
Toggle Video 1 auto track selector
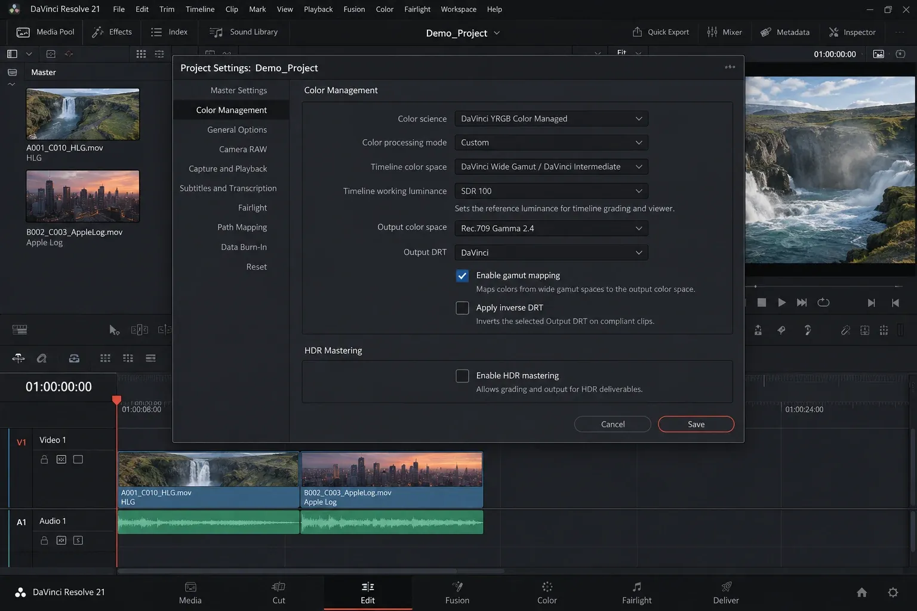click(61, 459)
